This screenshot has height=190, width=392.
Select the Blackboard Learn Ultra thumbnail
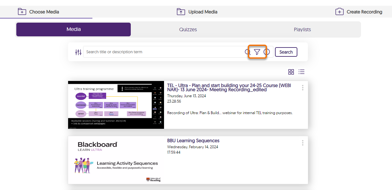116,160
